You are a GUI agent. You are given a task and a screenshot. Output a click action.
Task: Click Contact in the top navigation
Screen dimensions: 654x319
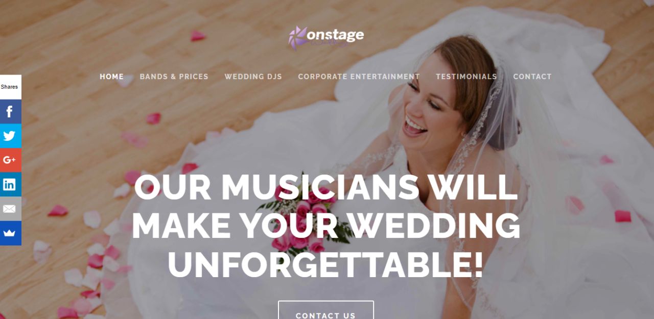[x=532, y=77]
